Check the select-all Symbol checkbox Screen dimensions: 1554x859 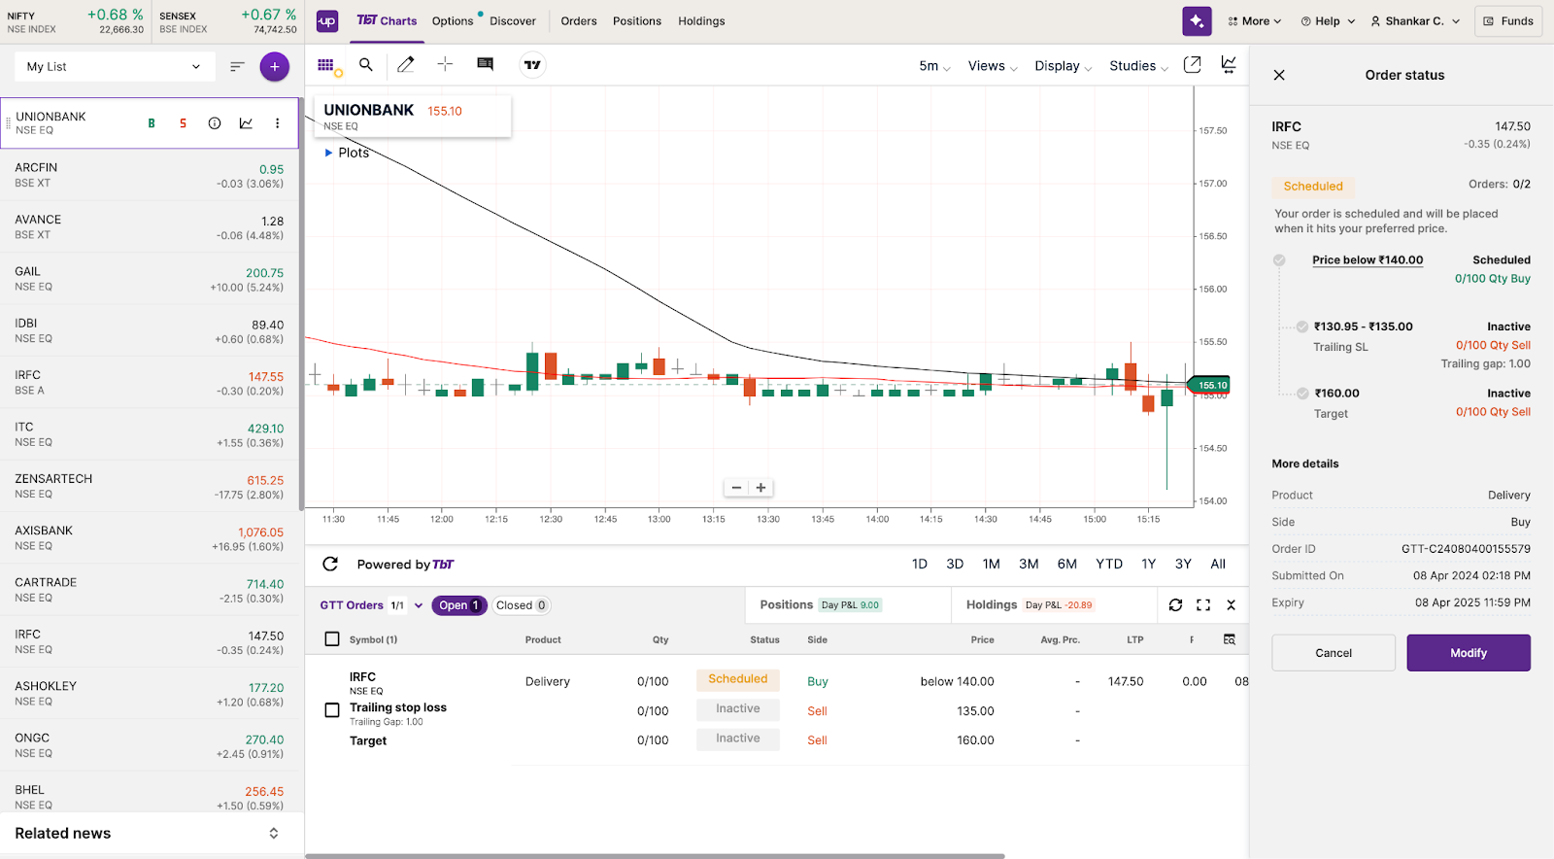(332, 639)
